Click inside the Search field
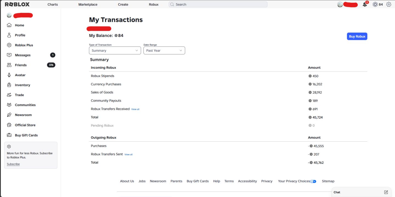Image resolution: width=395 pixels, height=197 pixels. (218, 4)
